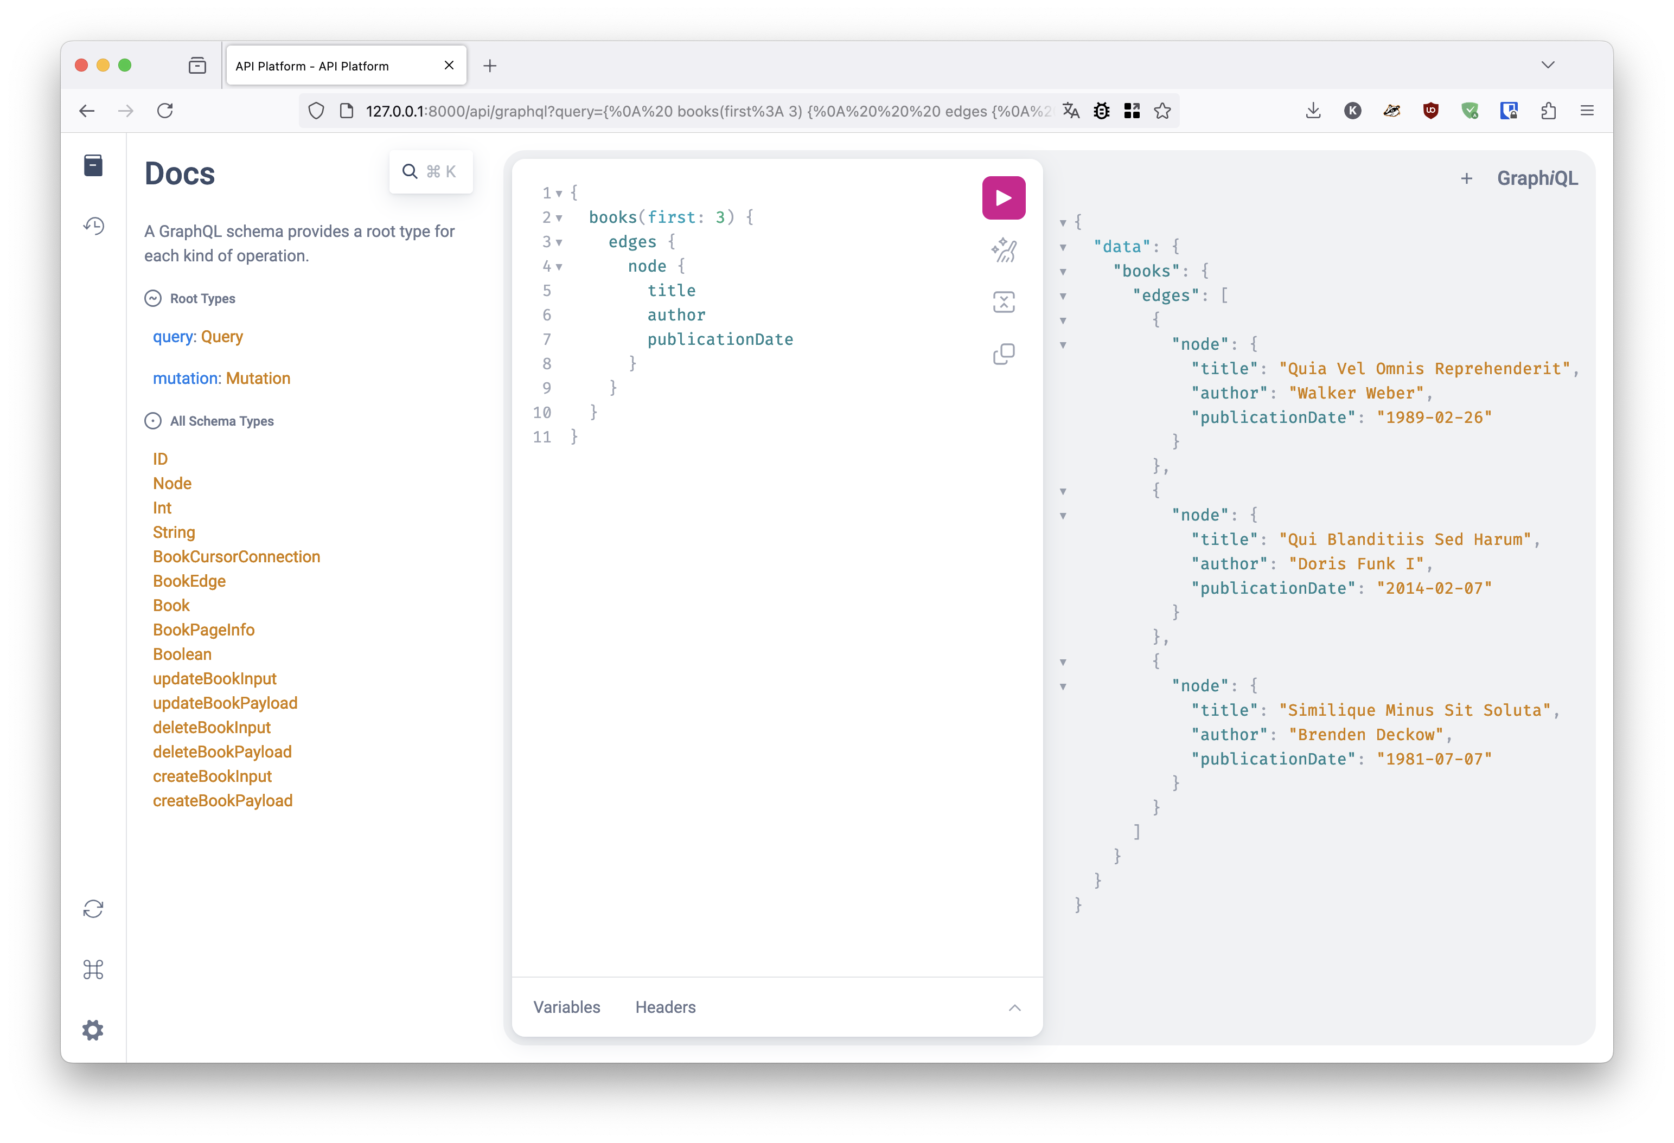1674x1143 pixels.
Task: Collapse the first node in response
Action: click(1064, 344)
